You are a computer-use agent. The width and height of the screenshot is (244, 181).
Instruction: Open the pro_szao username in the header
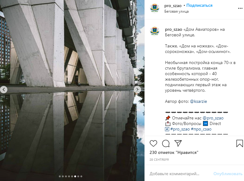click(x=173, y=6)
